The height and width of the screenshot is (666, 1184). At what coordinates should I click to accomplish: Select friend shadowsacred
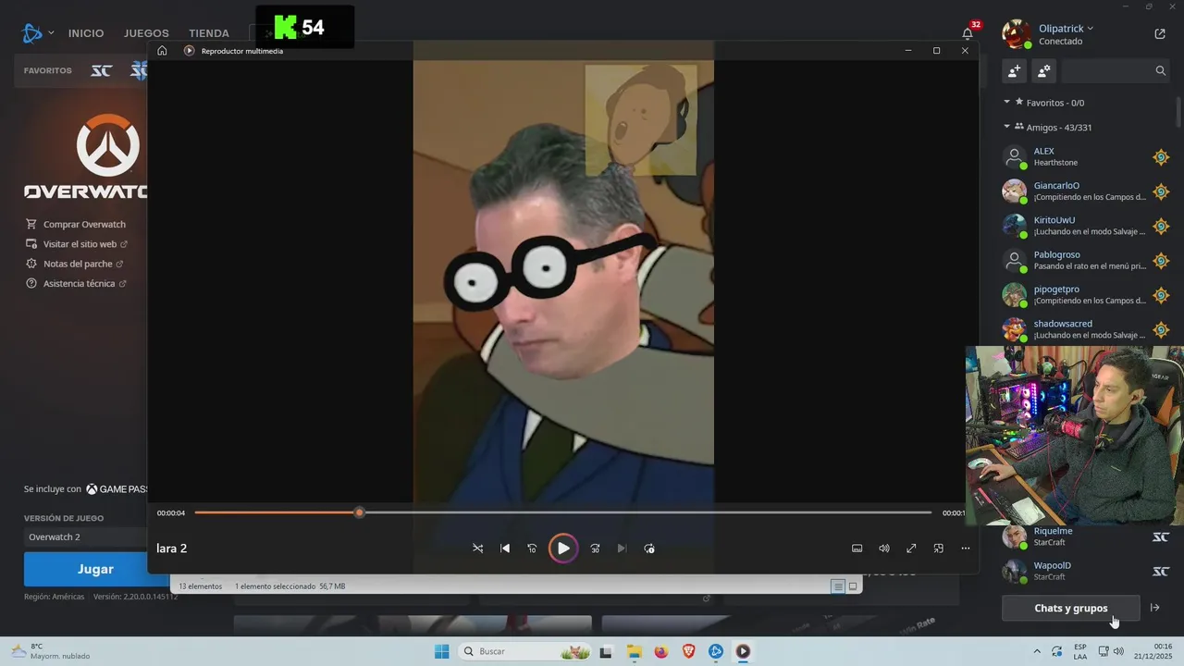coord(1087,329)
